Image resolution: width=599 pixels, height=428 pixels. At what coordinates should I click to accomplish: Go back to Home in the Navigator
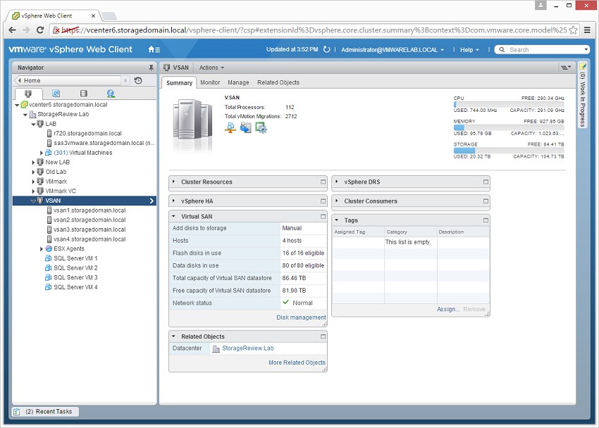(69, 80)
